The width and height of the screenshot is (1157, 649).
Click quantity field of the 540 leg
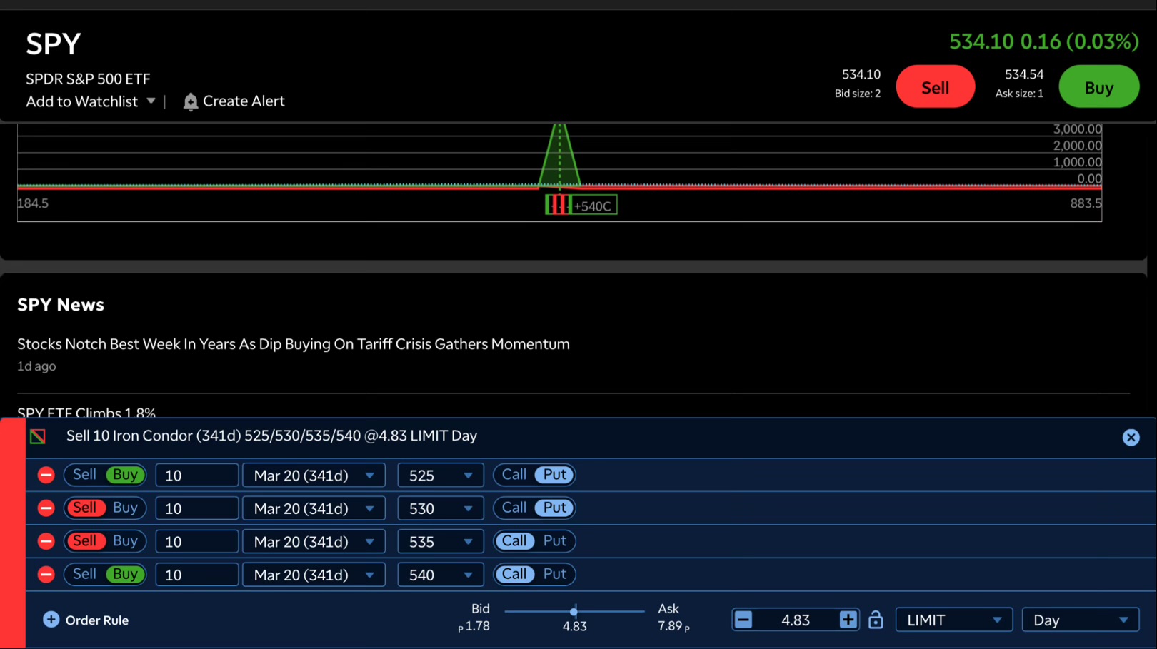pyautogui.click(x=196, y=575)
